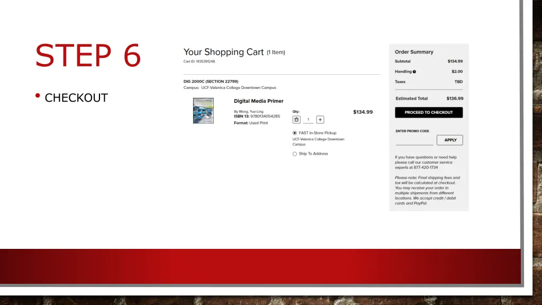The width and height of the screenshot is (542, 305).
Task: Increase quantity with the plus icon
Action: click(x=320, y=120)
